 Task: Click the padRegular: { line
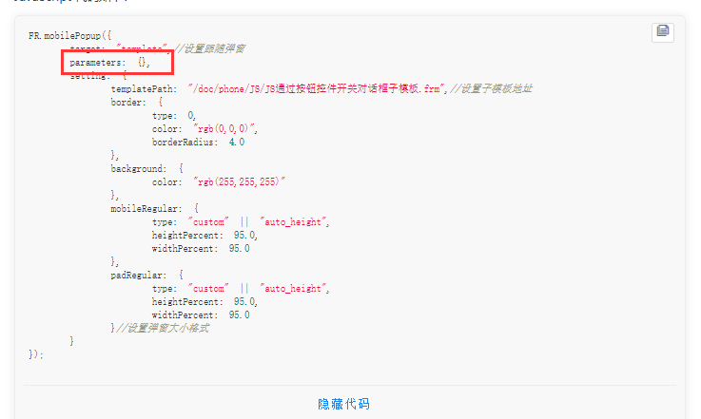(x=147, y=276)
